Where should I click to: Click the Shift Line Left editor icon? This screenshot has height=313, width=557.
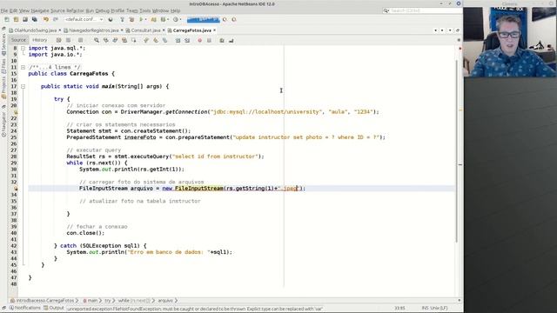coord(178,41)
